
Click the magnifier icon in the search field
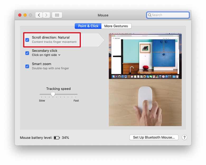[x=149, y=15]
